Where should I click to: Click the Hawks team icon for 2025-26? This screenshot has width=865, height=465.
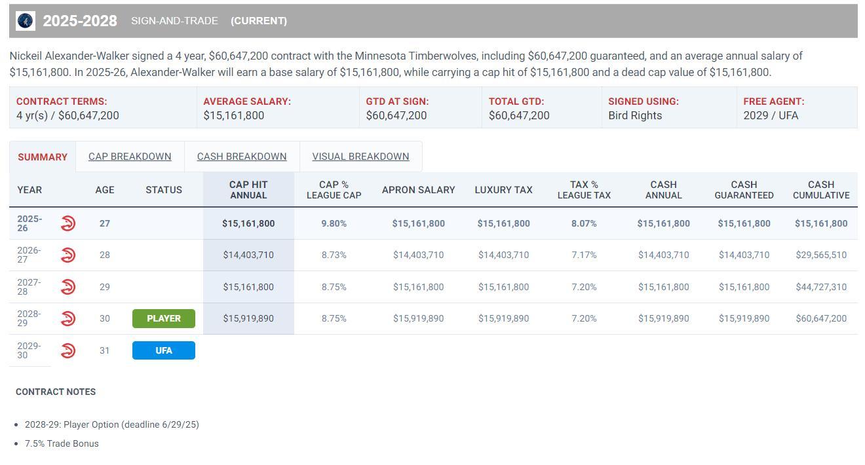coord(67,223)
